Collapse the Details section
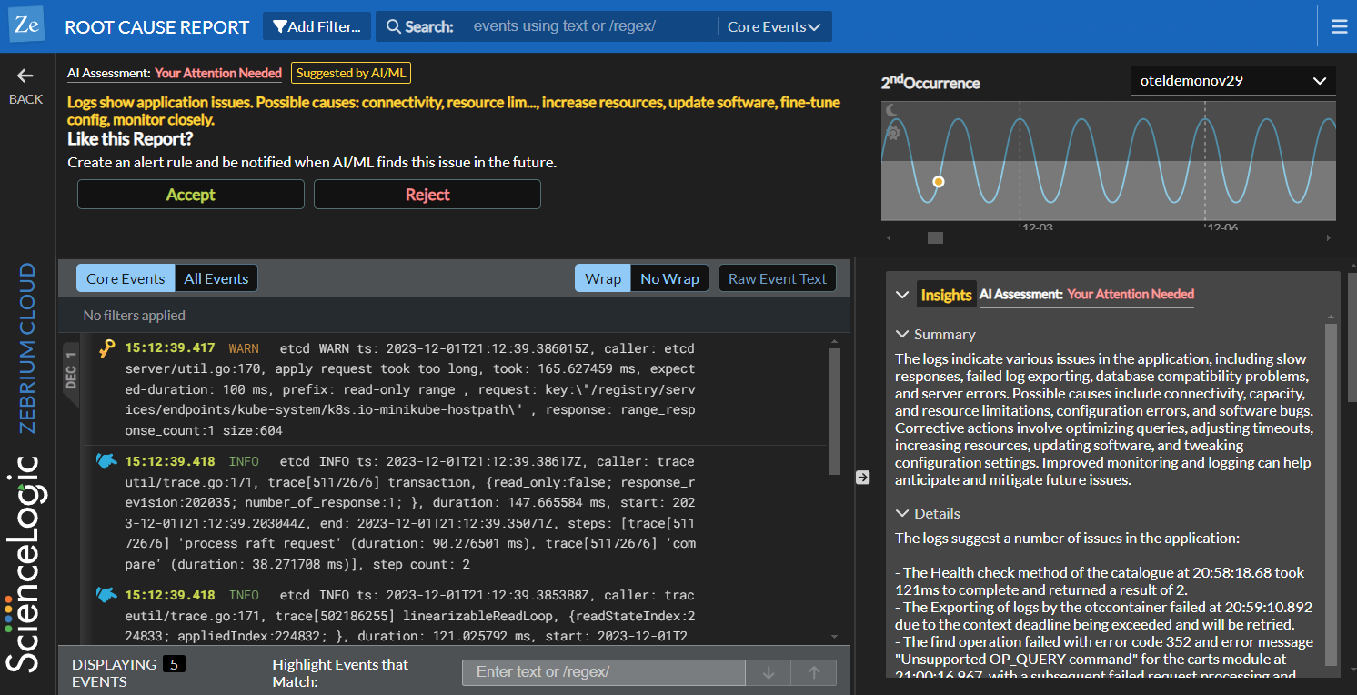Screen dimensions: 1357x695 tap(900, 513)
